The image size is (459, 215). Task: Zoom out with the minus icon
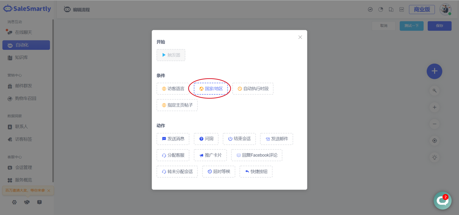pos(434,124)
